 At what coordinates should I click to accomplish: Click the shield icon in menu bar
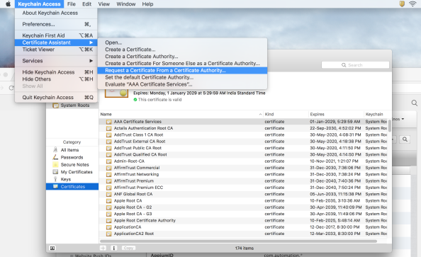pyautogui.click(x=402, y=4)
